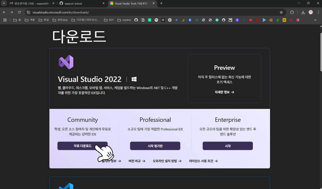Bookmark this page with the star icon
This screenshot has width=322, height=189.
pos(281,12)
